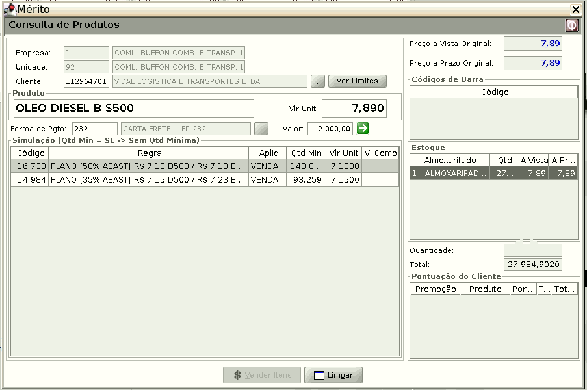Click into the Cliente code field
The width and height of the screenshot is (587, 390).
[x=86, y=81]
